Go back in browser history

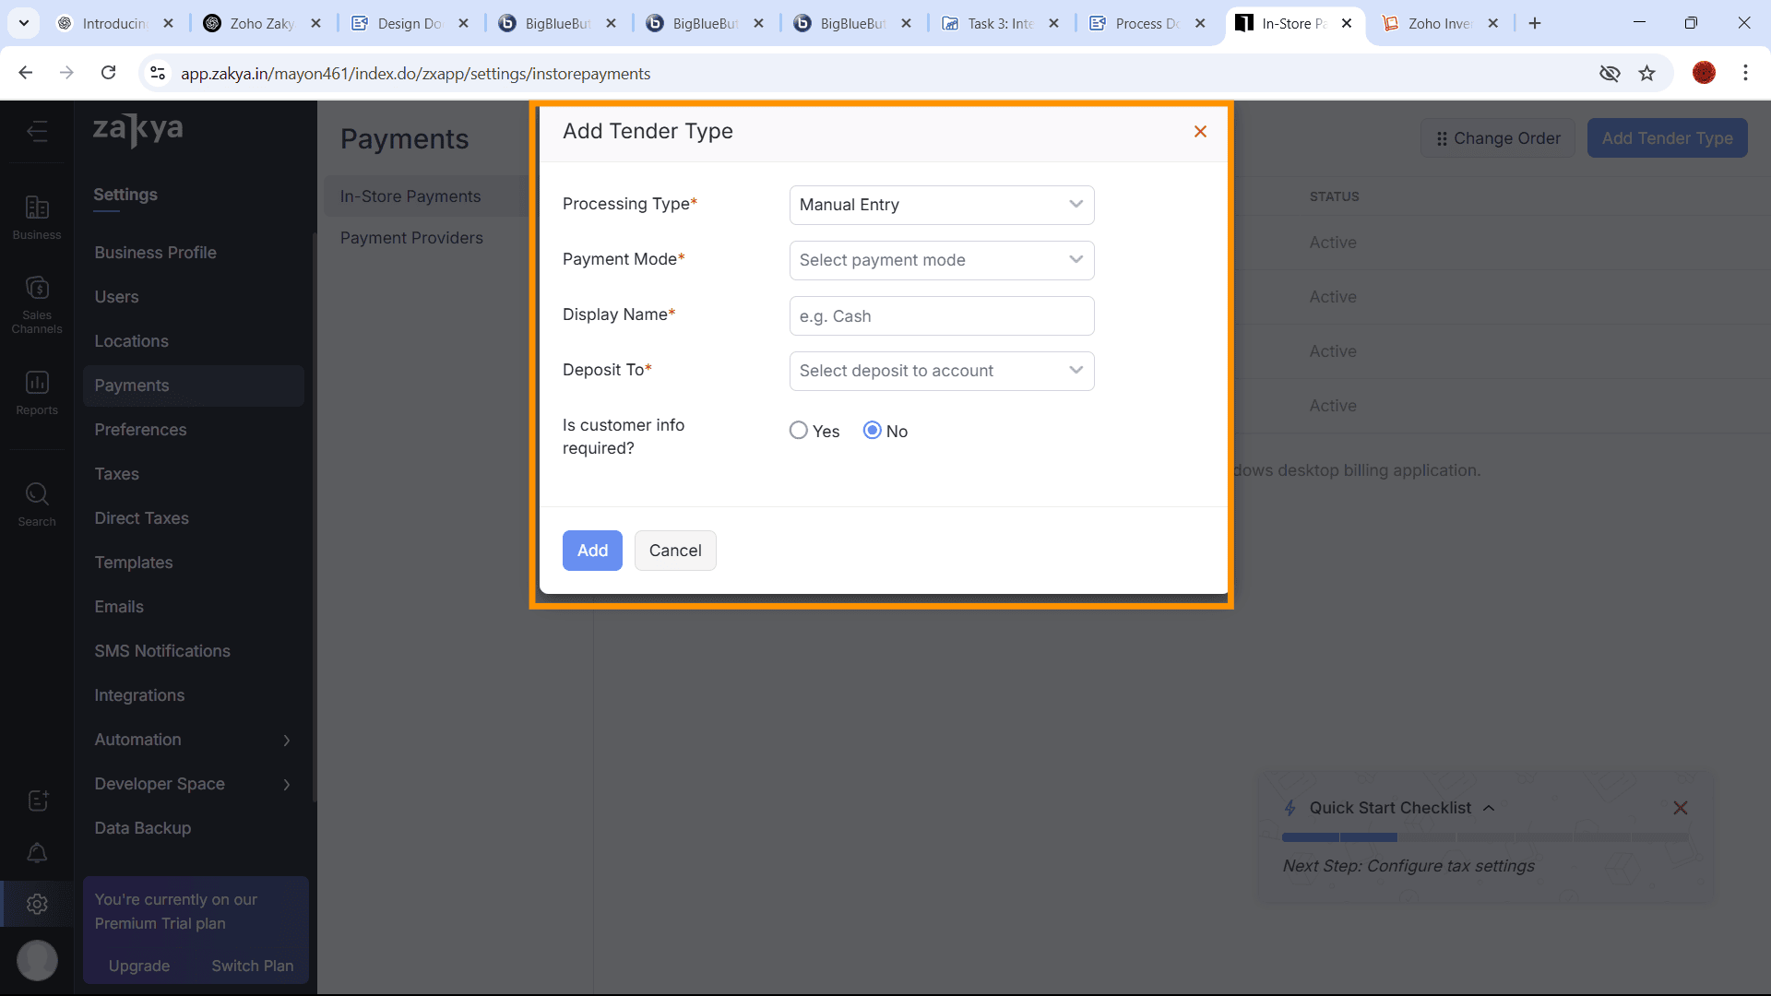click(x=26, y=73)
